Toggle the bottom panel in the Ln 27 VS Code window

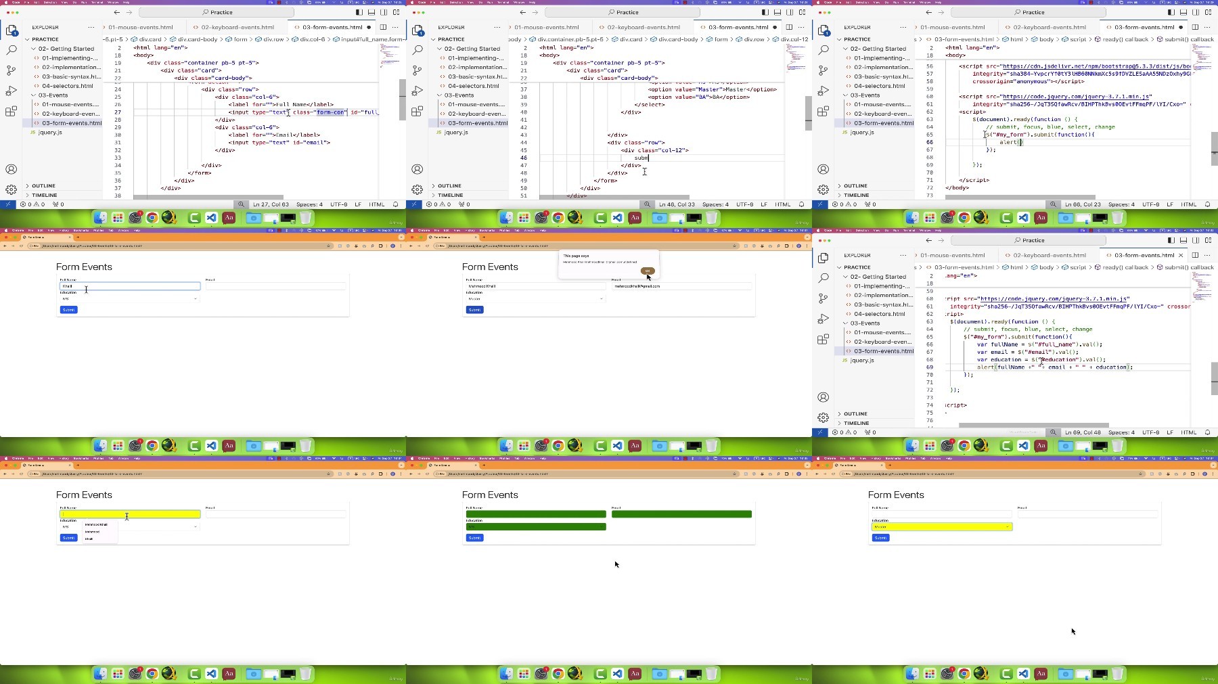371,12
